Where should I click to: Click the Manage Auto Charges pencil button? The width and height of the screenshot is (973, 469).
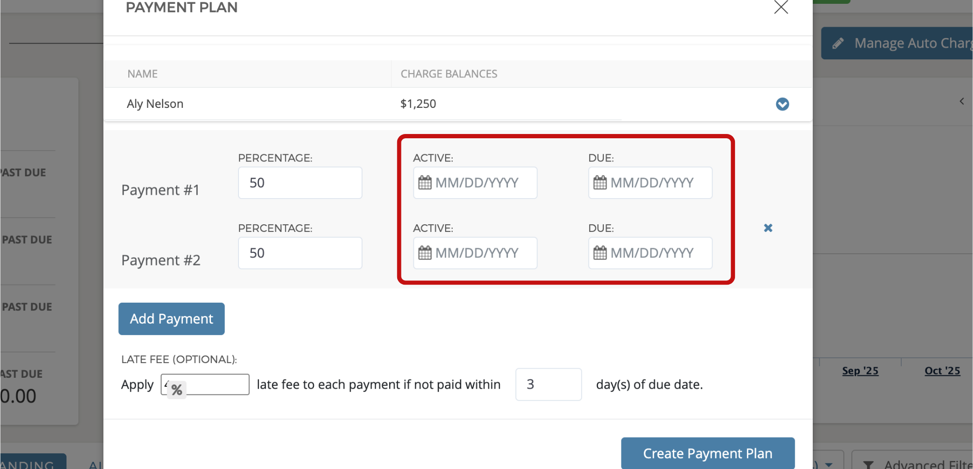coord(898,43)
